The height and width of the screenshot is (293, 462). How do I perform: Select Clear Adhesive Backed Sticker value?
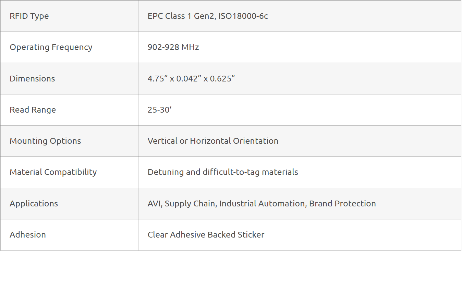tap(206, 235)
